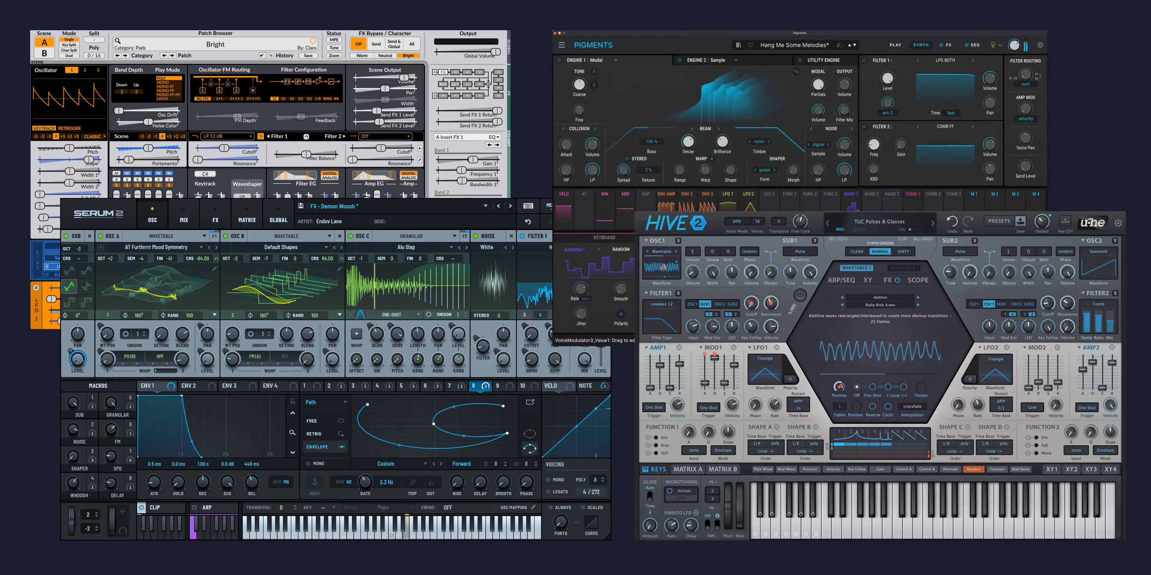
Task: Toggle the Hive 2 FX power button
Action: (x=897, y=280)
